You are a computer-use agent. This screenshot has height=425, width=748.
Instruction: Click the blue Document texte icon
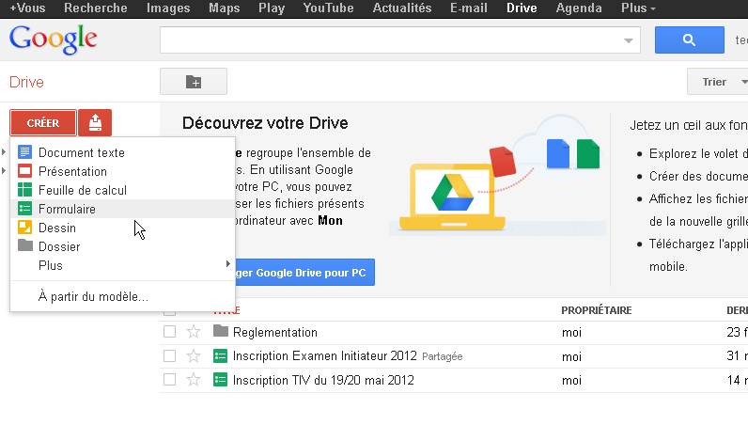[x=24, y=152]
